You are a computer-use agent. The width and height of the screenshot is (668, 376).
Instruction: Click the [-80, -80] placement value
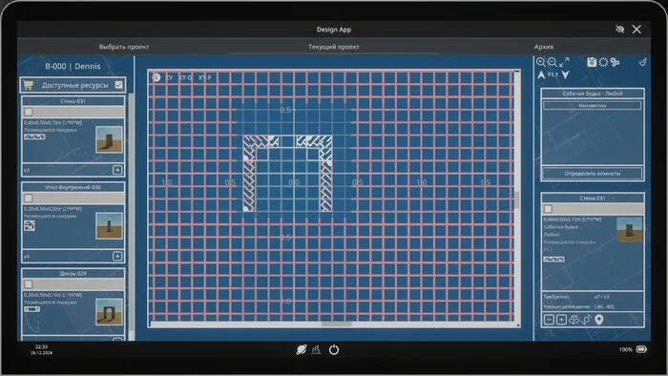pyautogui.click(x=604, y=306)
